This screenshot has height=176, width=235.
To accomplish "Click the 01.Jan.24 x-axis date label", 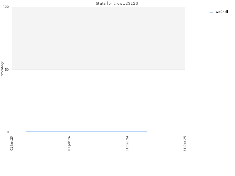I will point(69,143).
